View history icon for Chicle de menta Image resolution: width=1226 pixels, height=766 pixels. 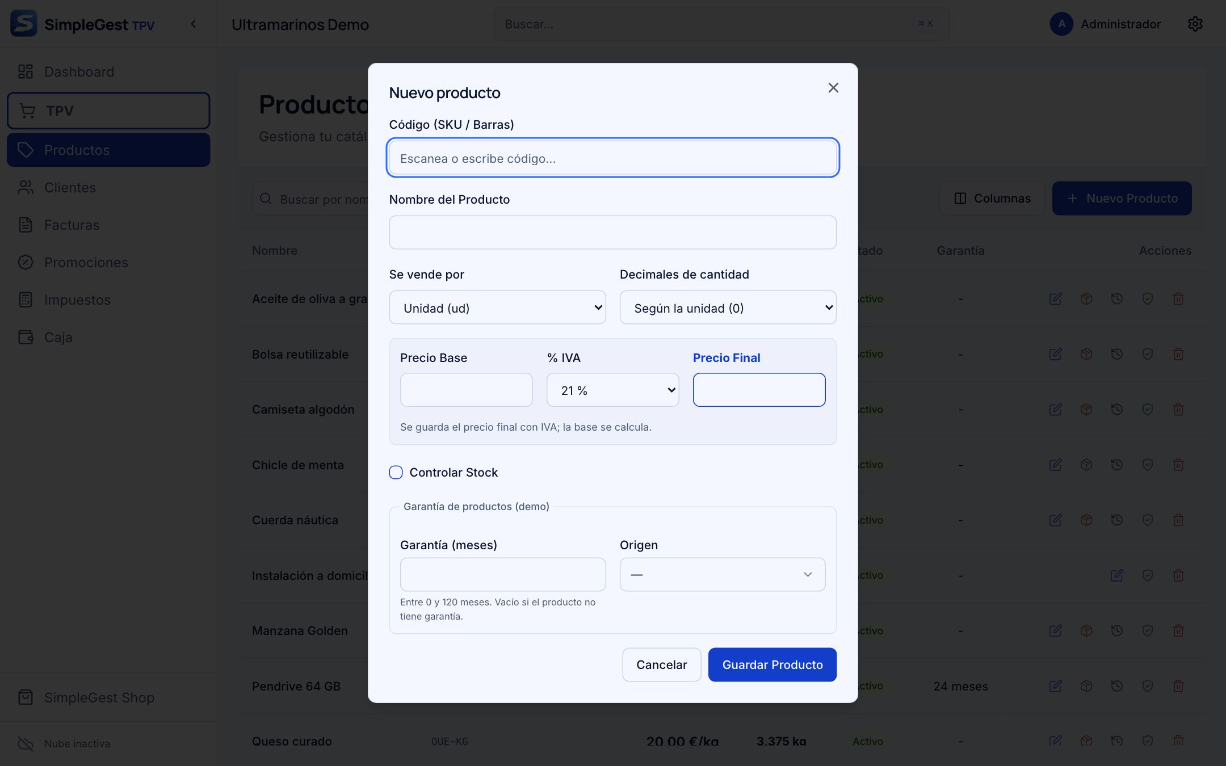(x=1116, y=465)
